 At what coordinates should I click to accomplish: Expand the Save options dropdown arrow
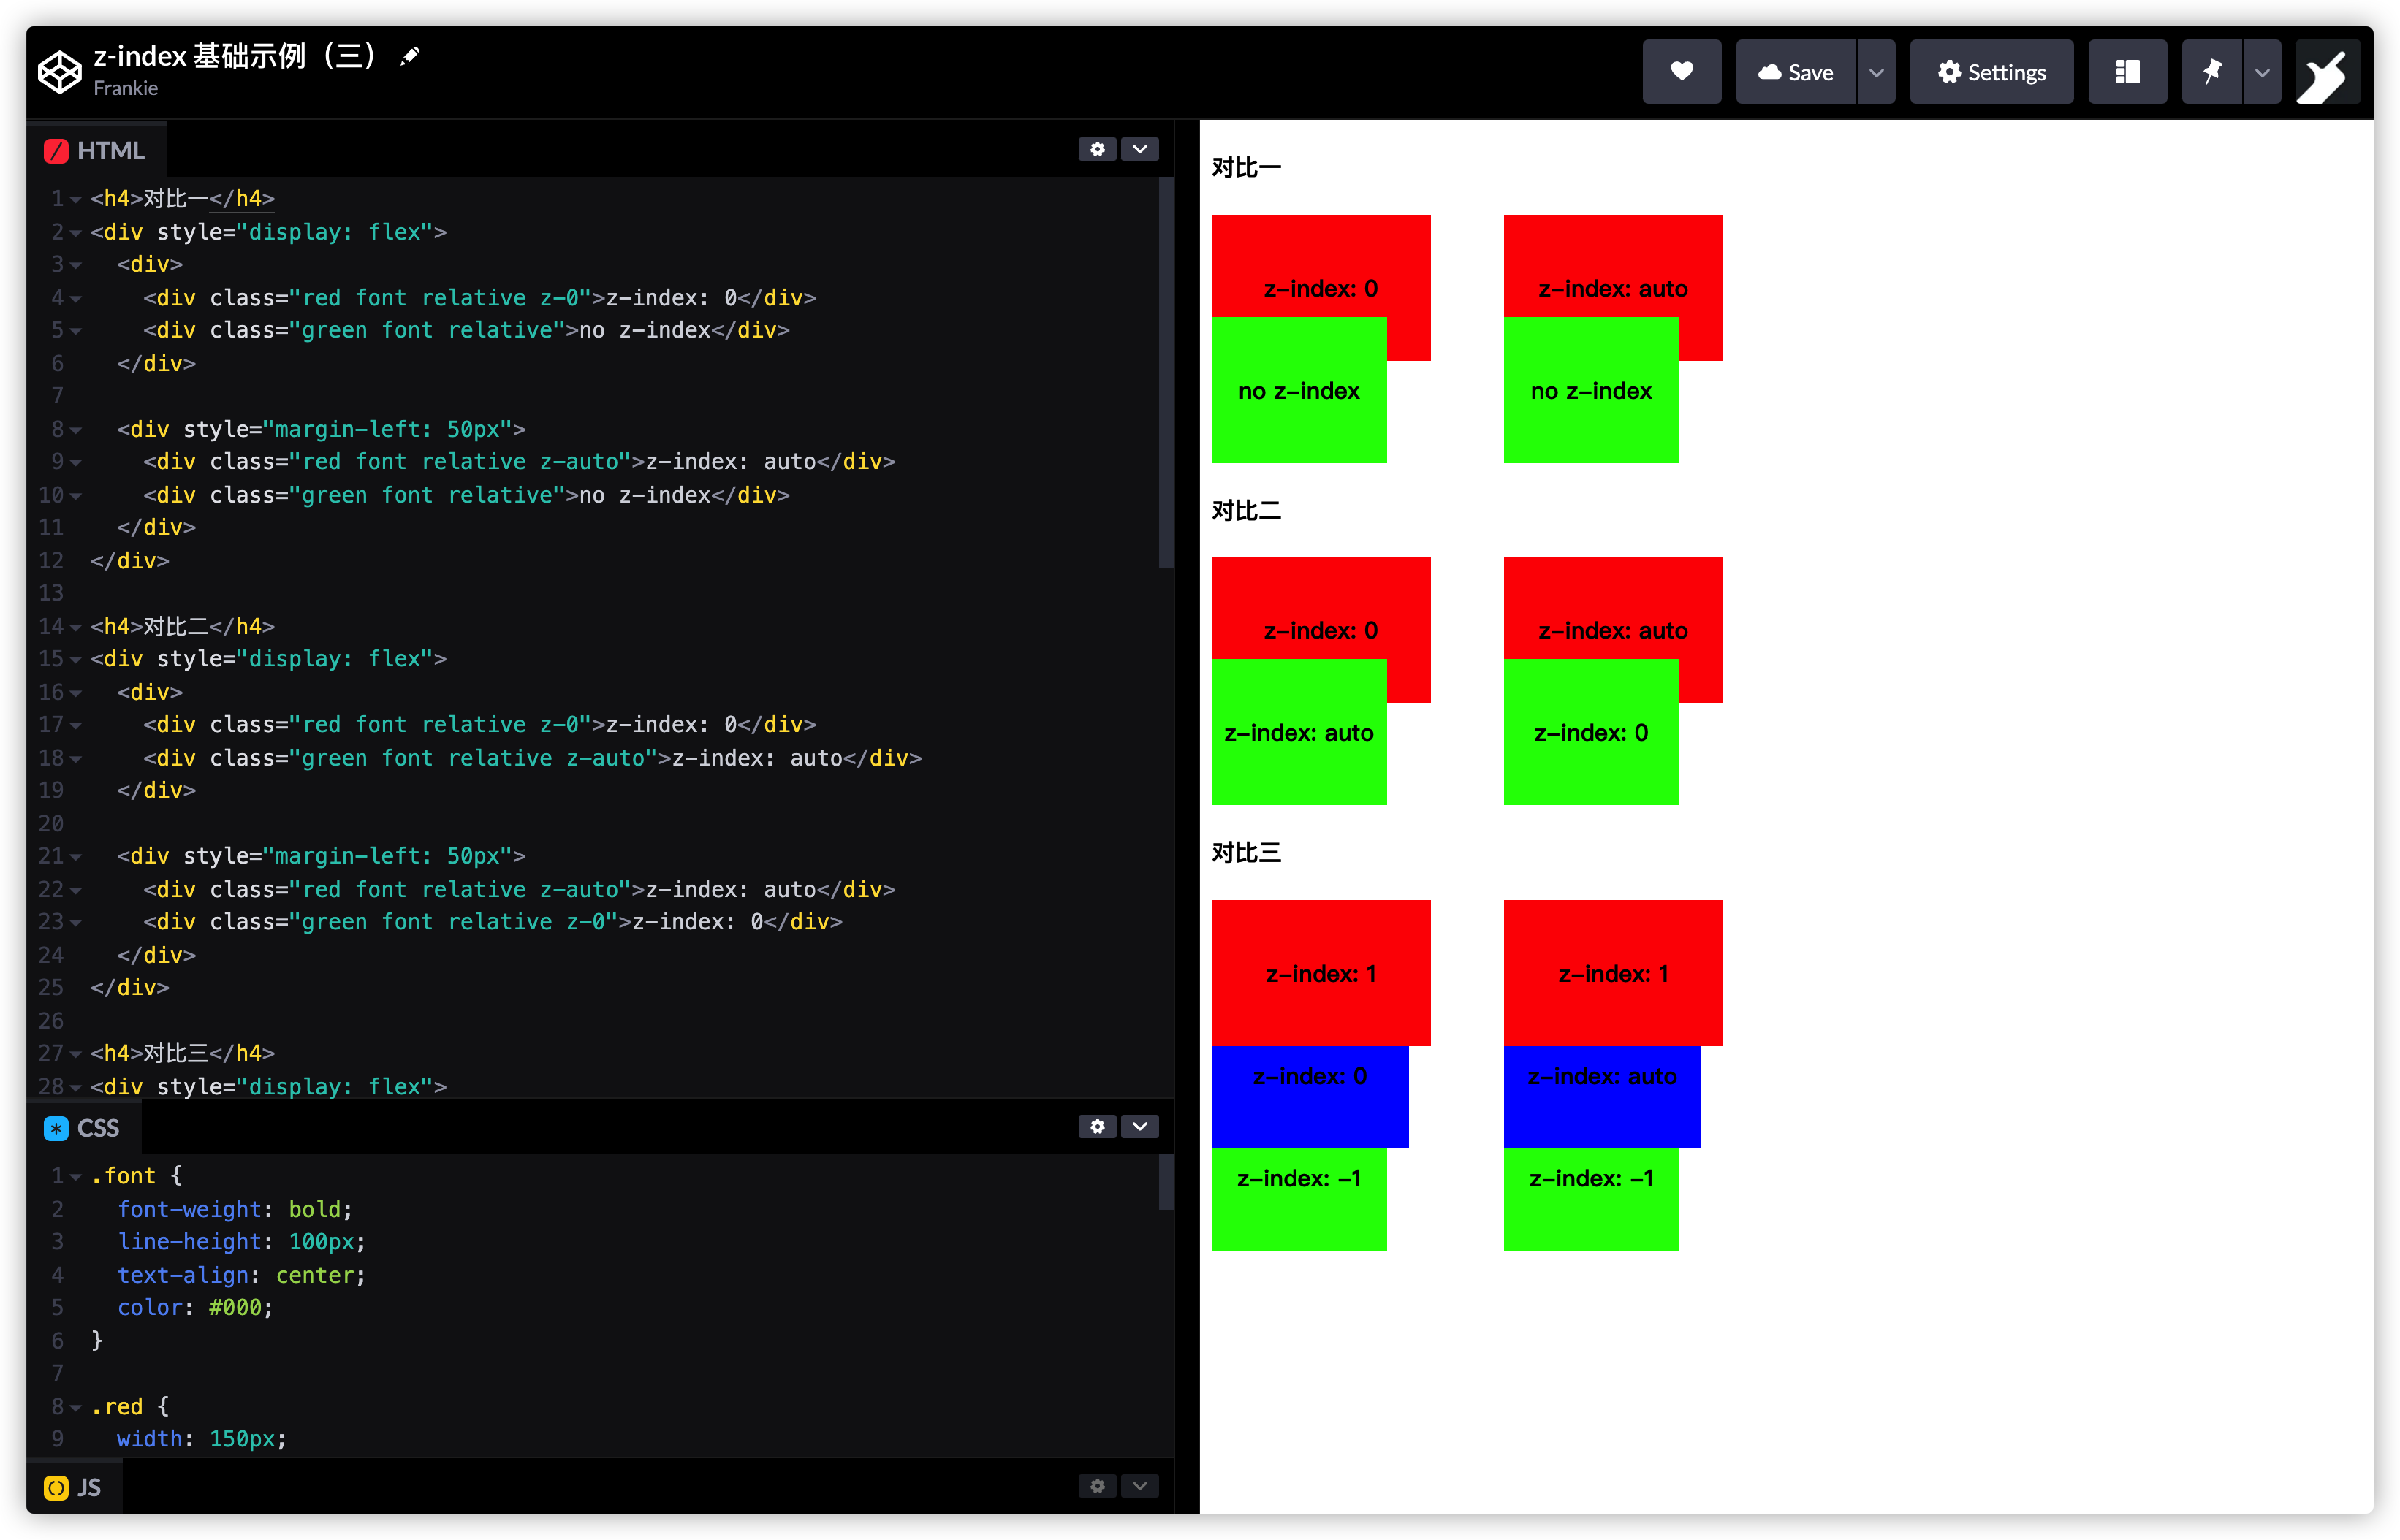point(1876,72)
